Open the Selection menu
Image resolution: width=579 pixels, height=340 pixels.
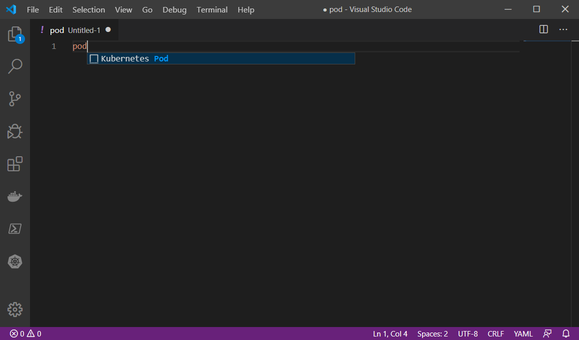tap(88, 9)
